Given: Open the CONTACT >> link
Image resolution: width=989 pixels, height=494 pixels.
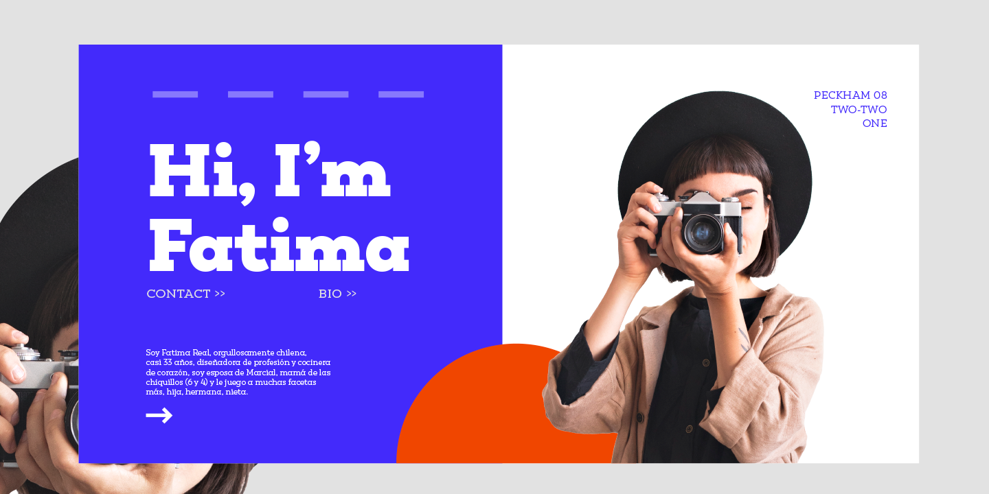Looking at the screenshot, I should [185, 294].
